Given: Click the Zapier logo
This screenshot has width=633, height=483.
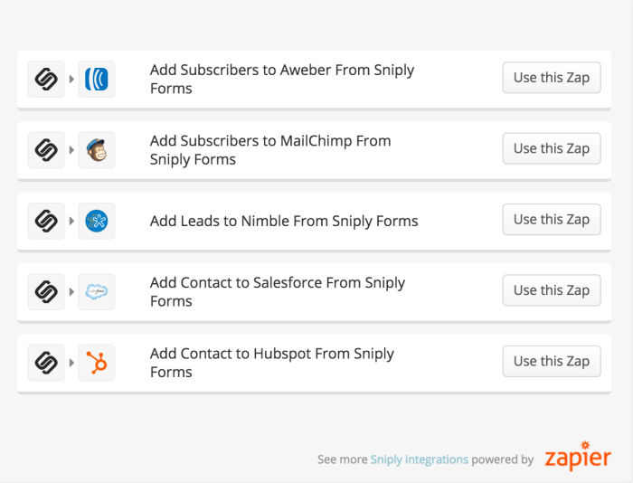Looking at the screenshot, I should (578, 457).
